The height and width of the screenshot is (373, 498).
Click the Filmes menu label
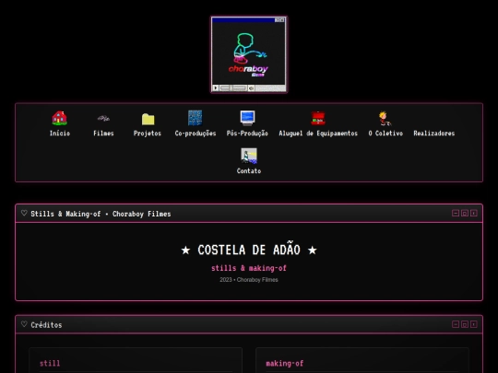[103, 134]
